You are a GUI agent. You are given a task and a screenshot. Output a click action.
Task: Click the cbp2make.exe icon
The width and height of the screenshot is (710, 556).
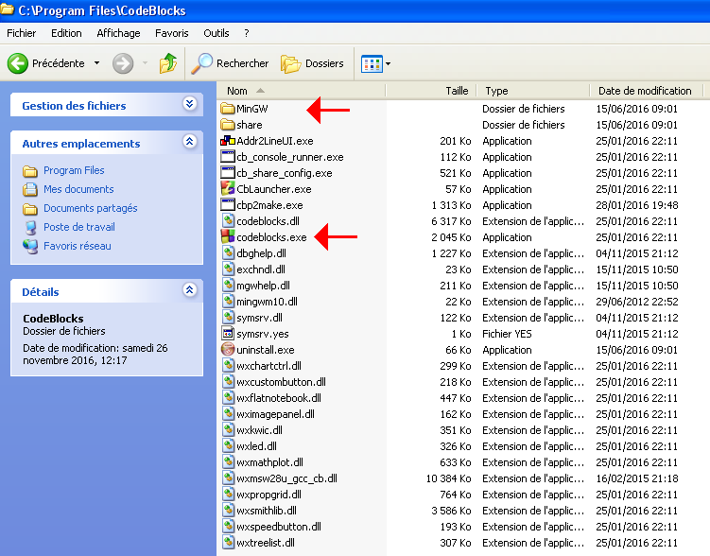(227, 205)
